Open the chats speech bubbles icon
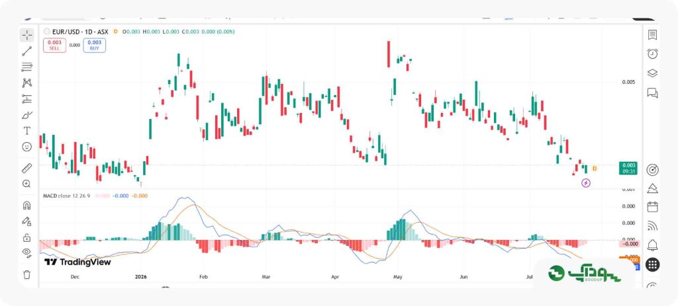 pyautogui.click(x=652, y=93)
